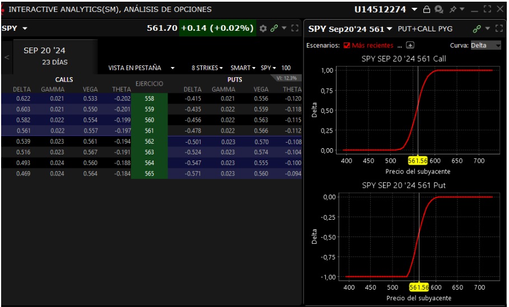
Task: Click the 561 strike in Ejercicio column
Action: click(148, 130)
